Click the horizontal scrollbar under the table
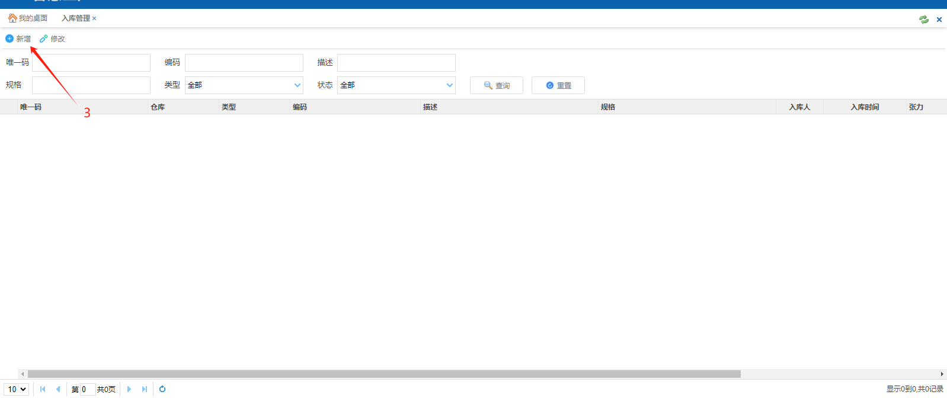947x398 pixels. coord(384,374)
